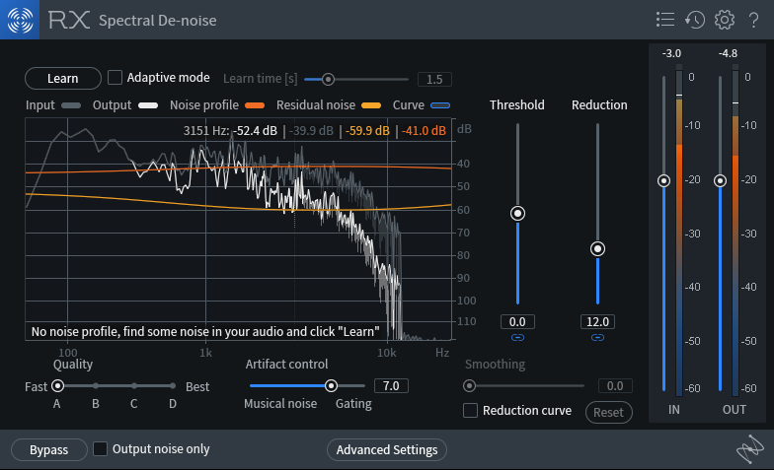This screenshot has width=774, height=470.
Task: Click the OUT meter level bar
Action: pyautogui.click(x=735, y=230)
